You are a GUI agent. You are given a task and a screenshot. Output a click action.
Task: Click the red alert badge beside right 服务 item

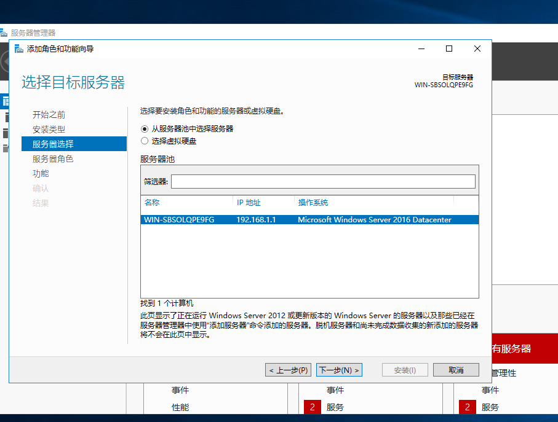[x=466, y=407]
